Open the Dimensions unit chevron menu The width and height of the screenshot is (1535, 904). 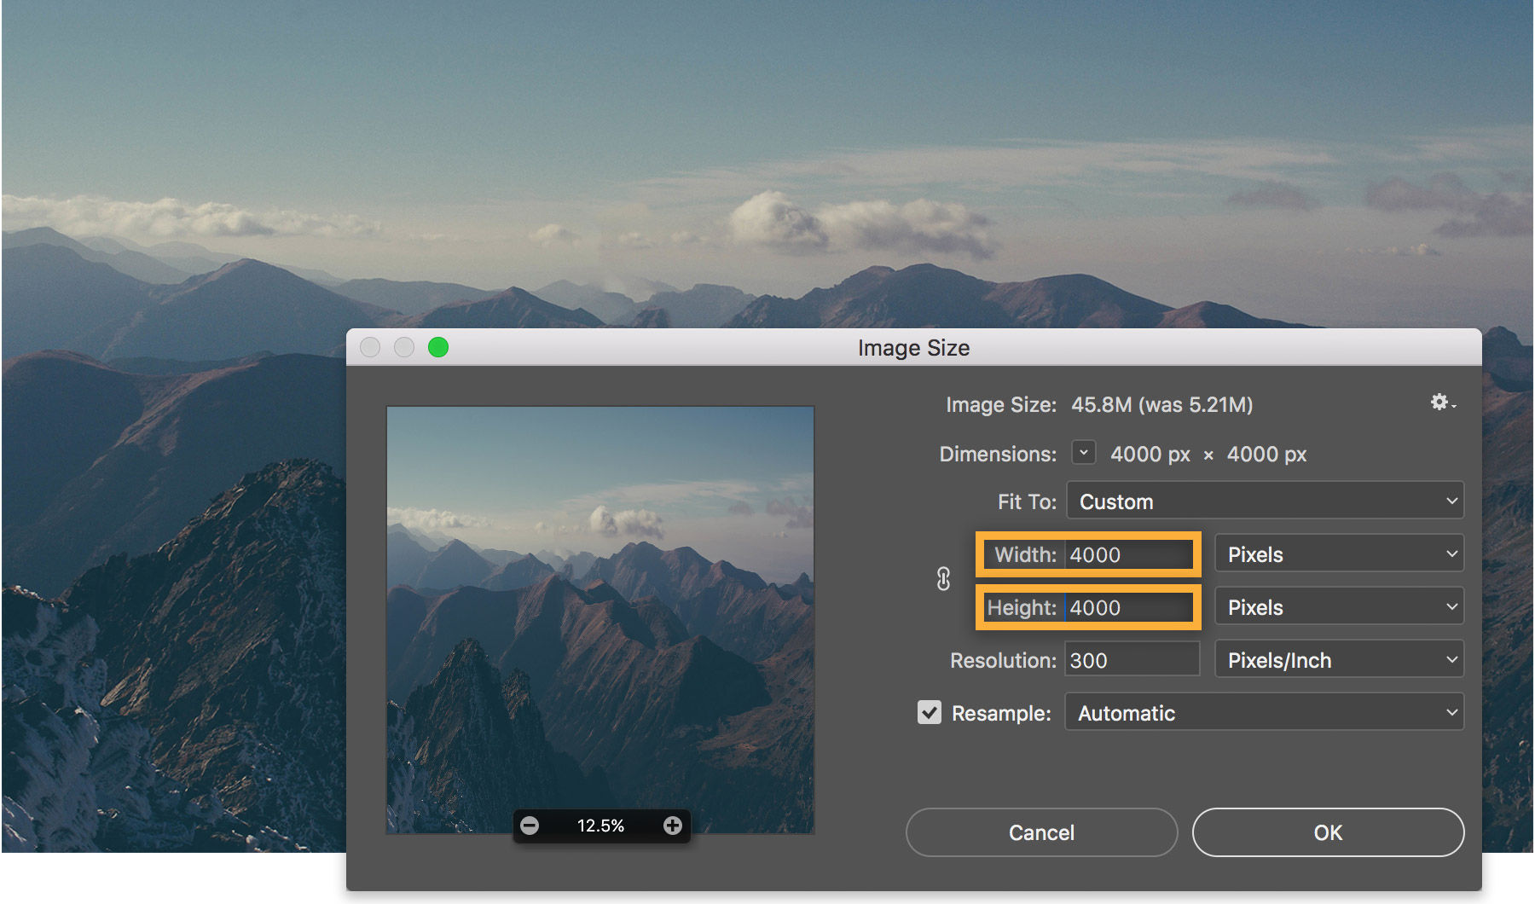[1083, 453]
